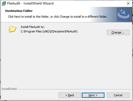Click the FileAudit - InstallShield Wizard title text

tap(30, 3)
